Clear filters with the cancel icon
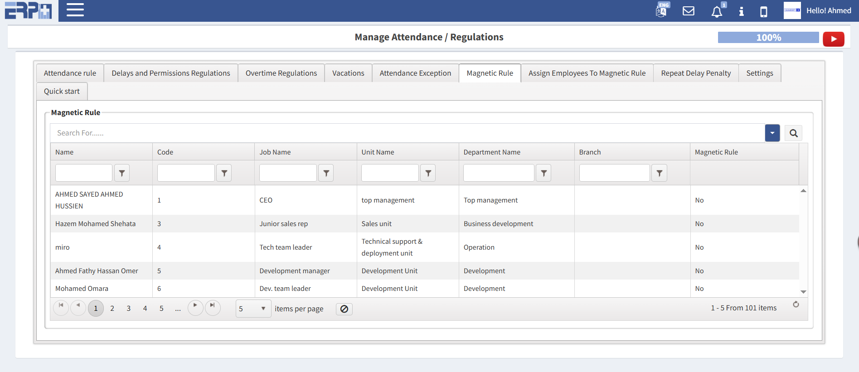The height and width of the screenshot is (372, 859). (344, 309)
